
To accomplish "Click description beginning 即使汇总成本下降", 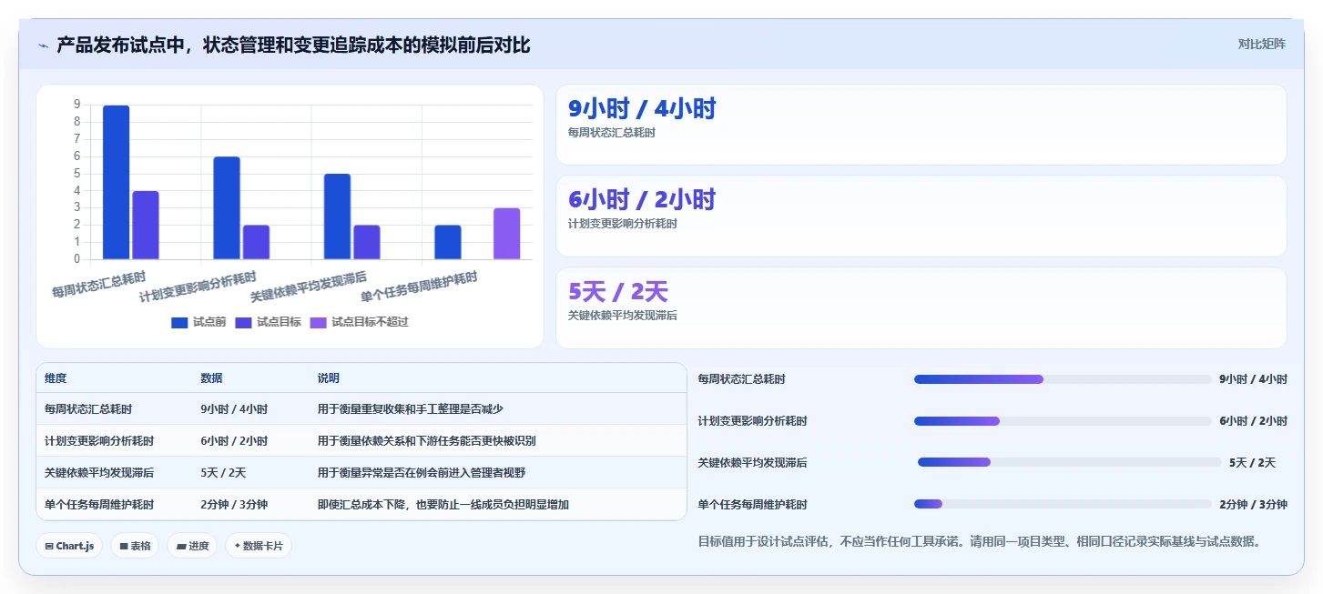I will click(443, 505).
